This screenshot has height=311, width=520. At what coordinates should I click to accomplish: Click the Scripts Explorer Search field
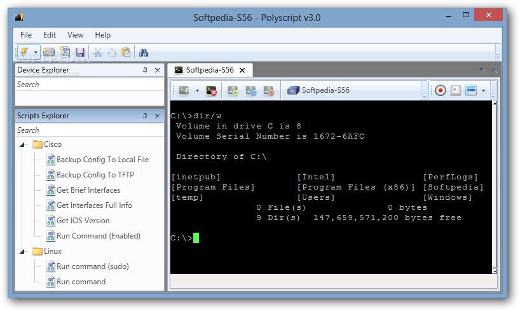click(90, 130)
